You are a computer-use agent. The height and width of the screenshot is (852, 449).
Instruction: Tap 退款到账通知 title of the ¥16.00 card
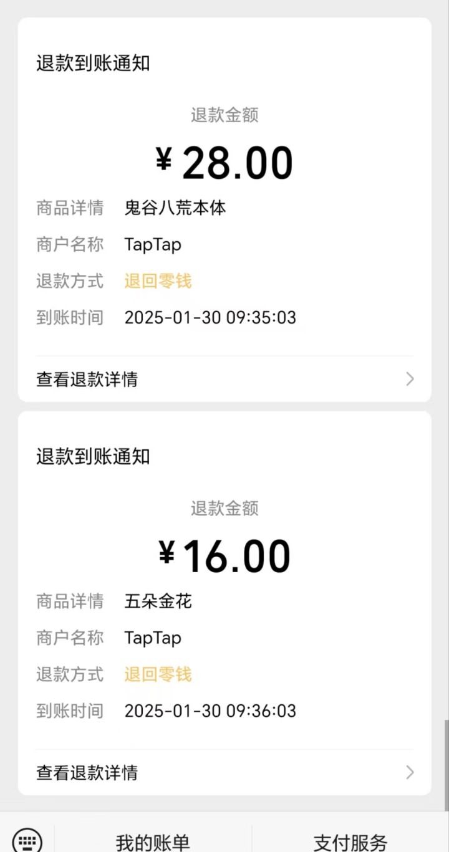93,456
